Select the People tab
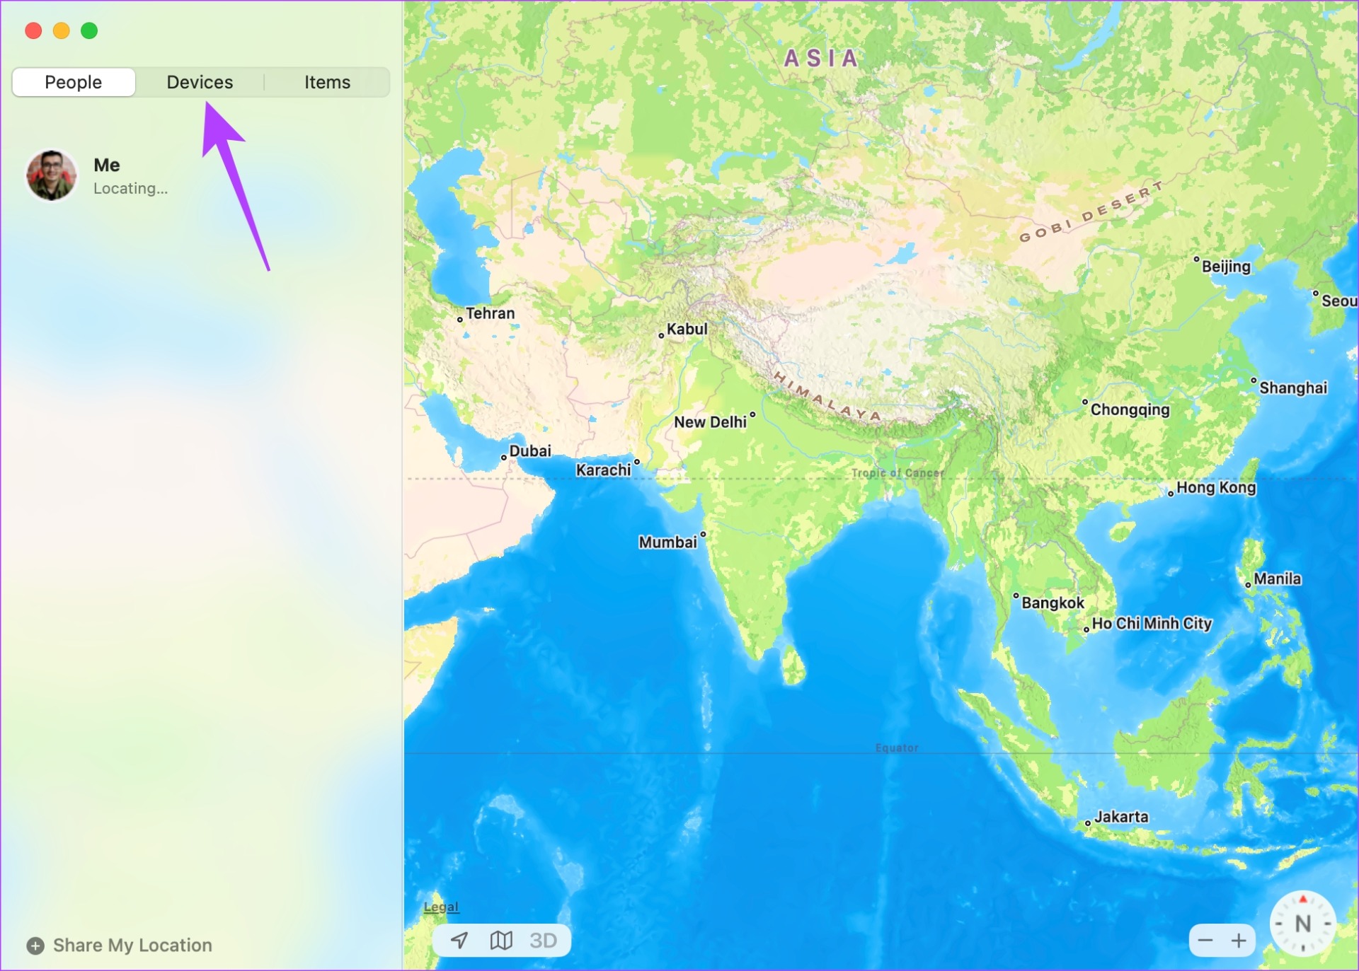Viewport: 1359px width, 971px height. 74,82
